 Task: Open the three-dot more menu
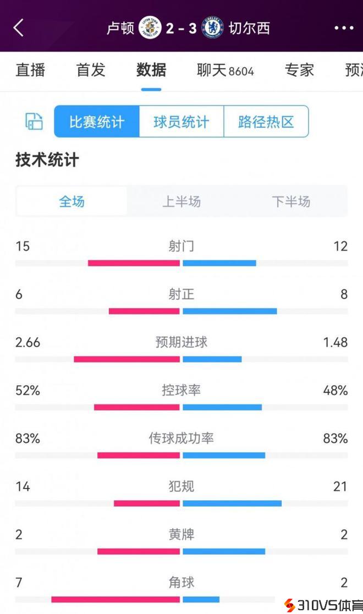click(x=344, y=28)
